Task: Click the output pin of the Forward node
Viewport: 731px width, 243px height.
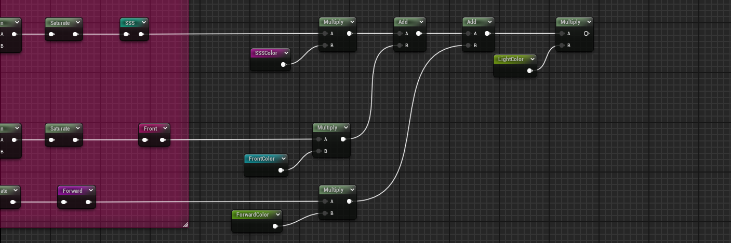Action: tap(89, 203)
